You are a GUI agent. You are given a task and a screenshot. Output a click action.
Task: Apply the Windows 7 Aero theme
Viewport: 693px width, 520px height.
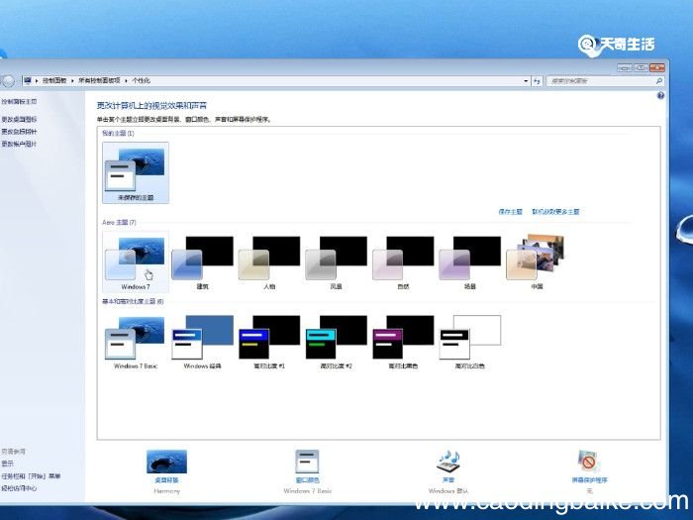coord(136,261)
